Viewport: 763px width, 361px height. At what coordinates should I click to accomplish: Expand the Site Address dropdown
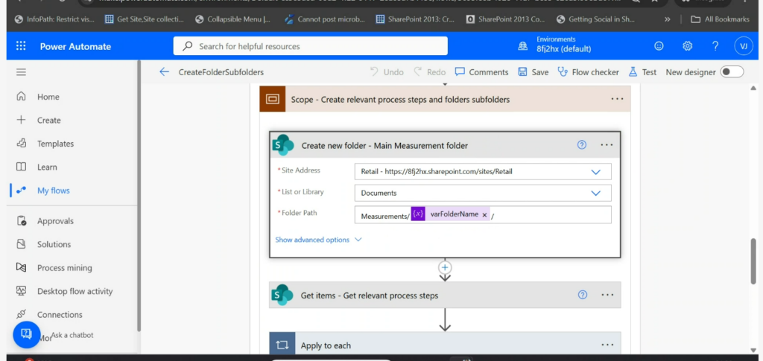point(595,171)
